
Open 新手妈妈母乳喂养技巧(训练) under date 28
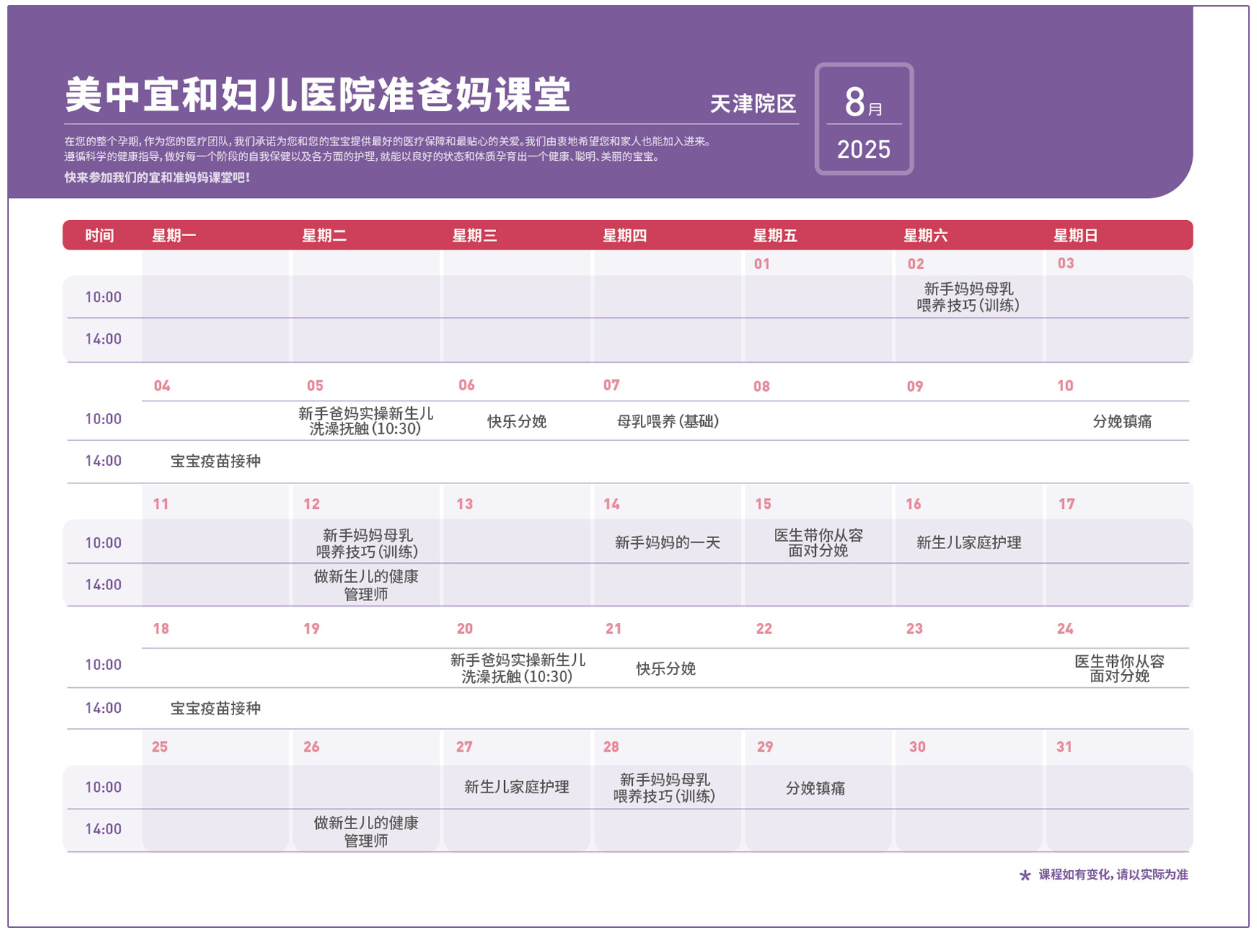[664, 788]
